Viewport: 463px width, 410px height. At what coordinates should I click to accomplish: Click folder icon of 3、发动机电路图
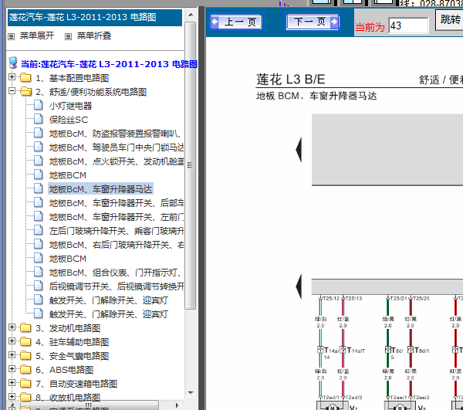point(25,328)
